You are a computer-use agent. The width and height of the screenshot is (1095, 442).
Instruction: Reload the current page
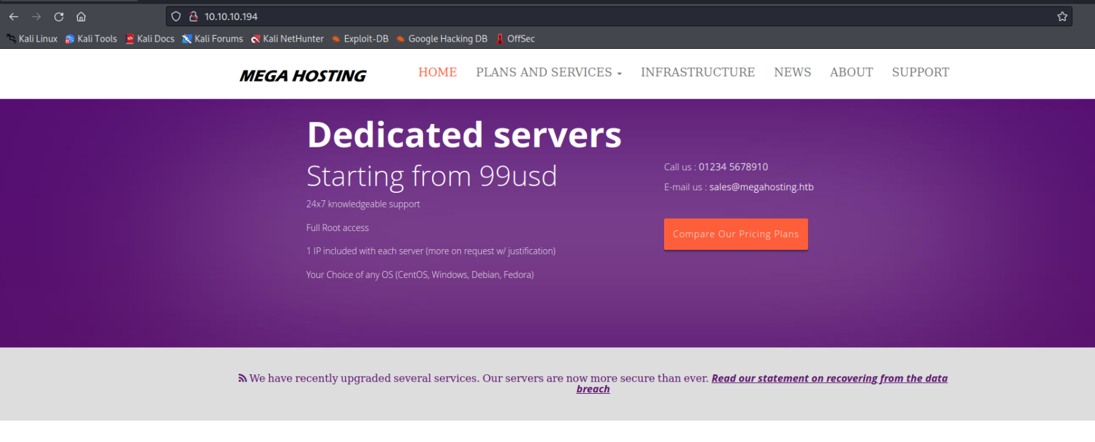[59, 17]
